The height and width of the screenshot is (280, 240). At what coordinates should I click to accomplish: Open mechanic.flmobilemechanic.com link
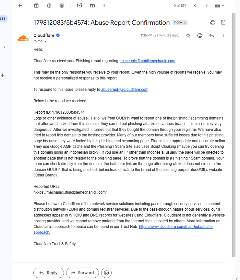(x=148, y=61)
